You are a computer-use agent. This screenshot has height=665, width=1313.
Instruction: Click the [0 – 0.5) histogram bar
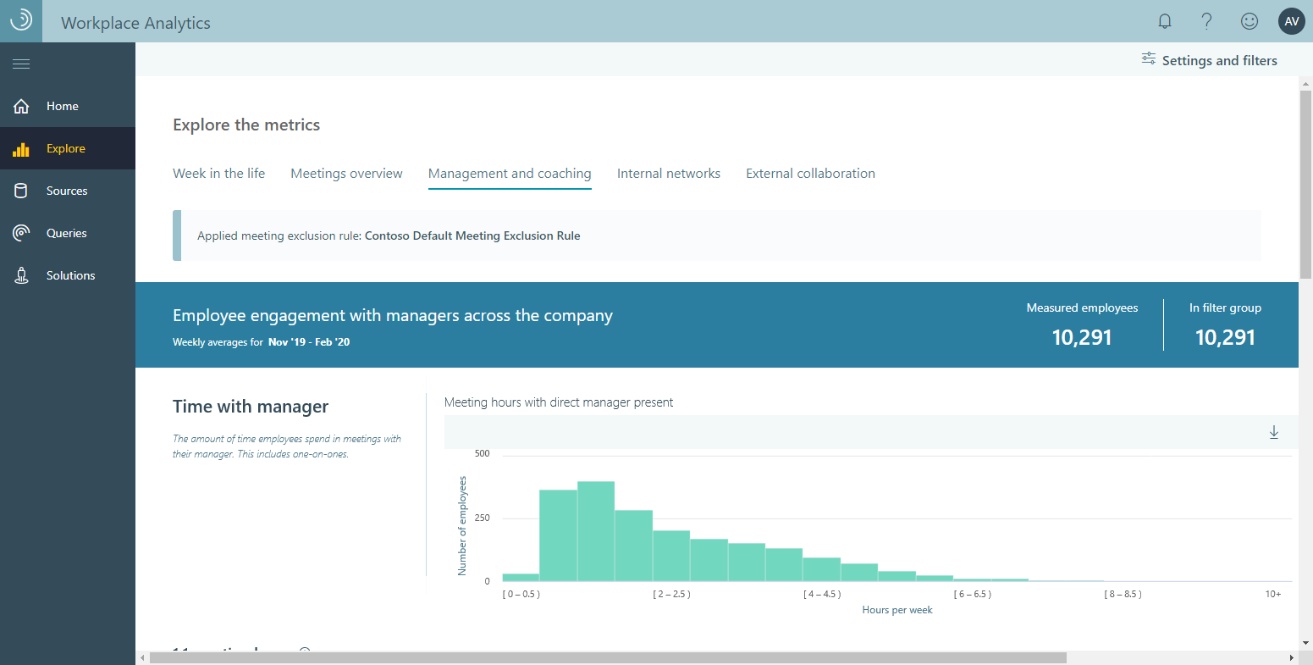521,577
